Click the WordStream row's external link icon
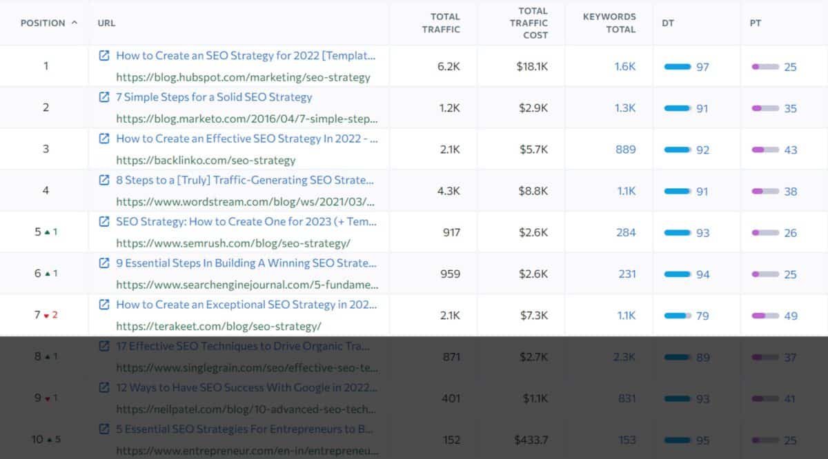 pos(103,180)
